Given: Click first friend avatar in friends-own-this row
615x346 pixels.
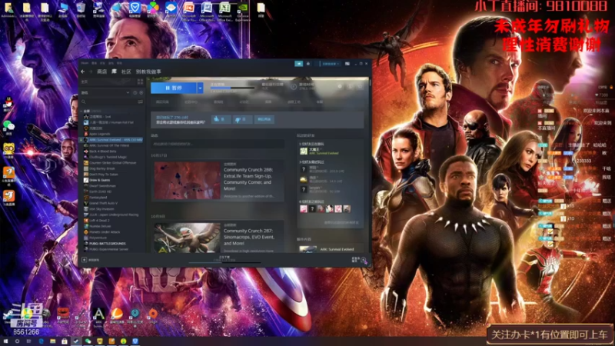Looking at the screenshot, I should 304,209.
